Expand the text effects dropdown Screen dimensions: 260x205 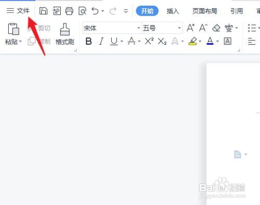183,42
